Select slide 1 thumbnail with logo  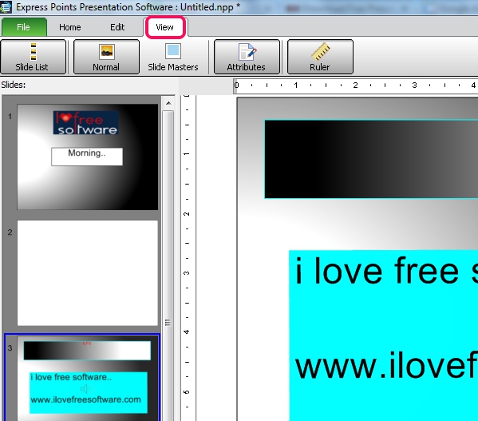pos(88,157)
